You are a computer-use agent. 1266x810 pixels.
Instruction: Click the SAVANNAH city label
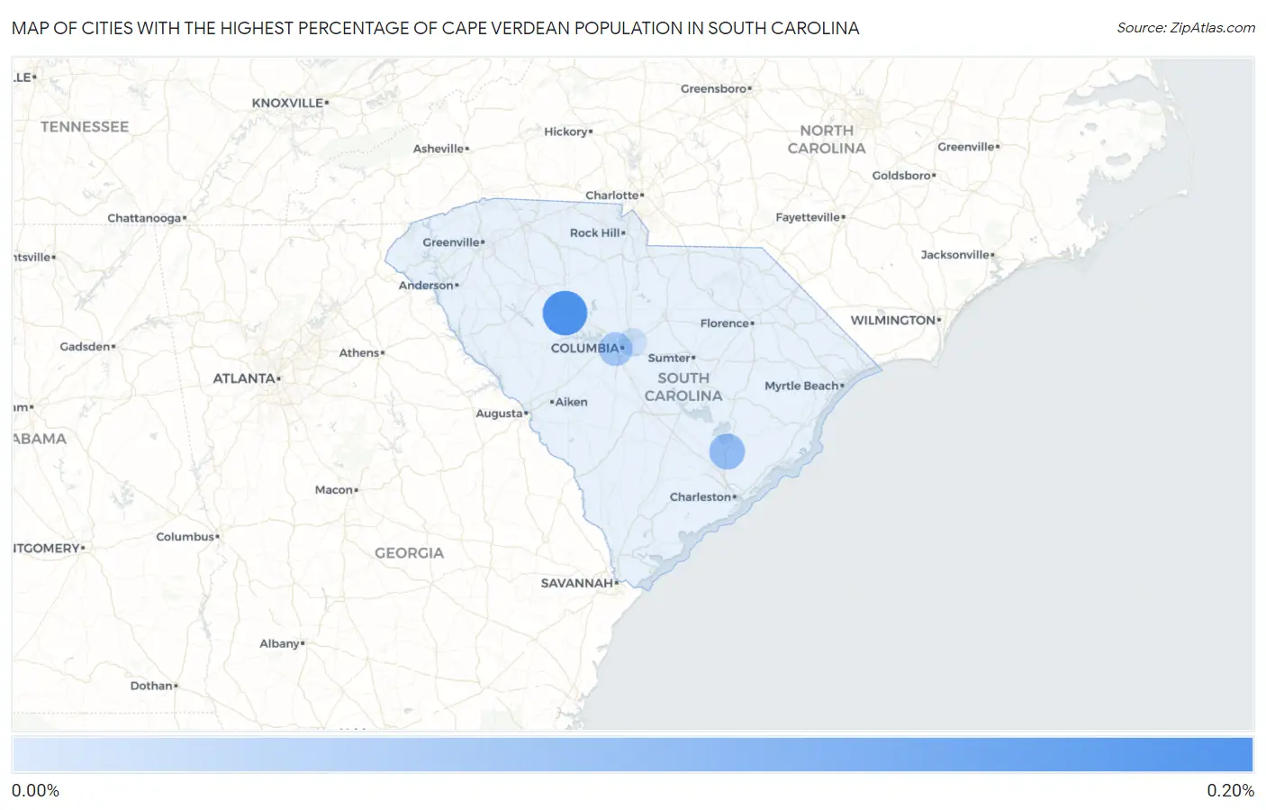[576, 583]
